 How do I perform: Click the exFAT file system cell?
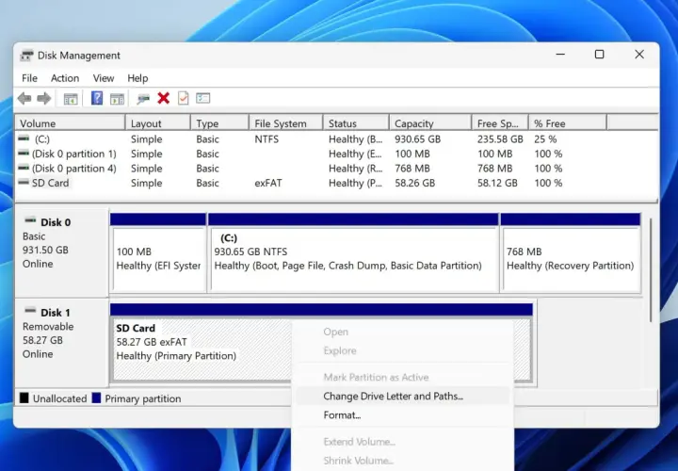click(268, 183)
